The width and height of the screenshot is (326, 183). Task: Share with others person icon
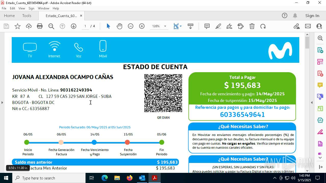pyautogui.click(x=319, y=26)
